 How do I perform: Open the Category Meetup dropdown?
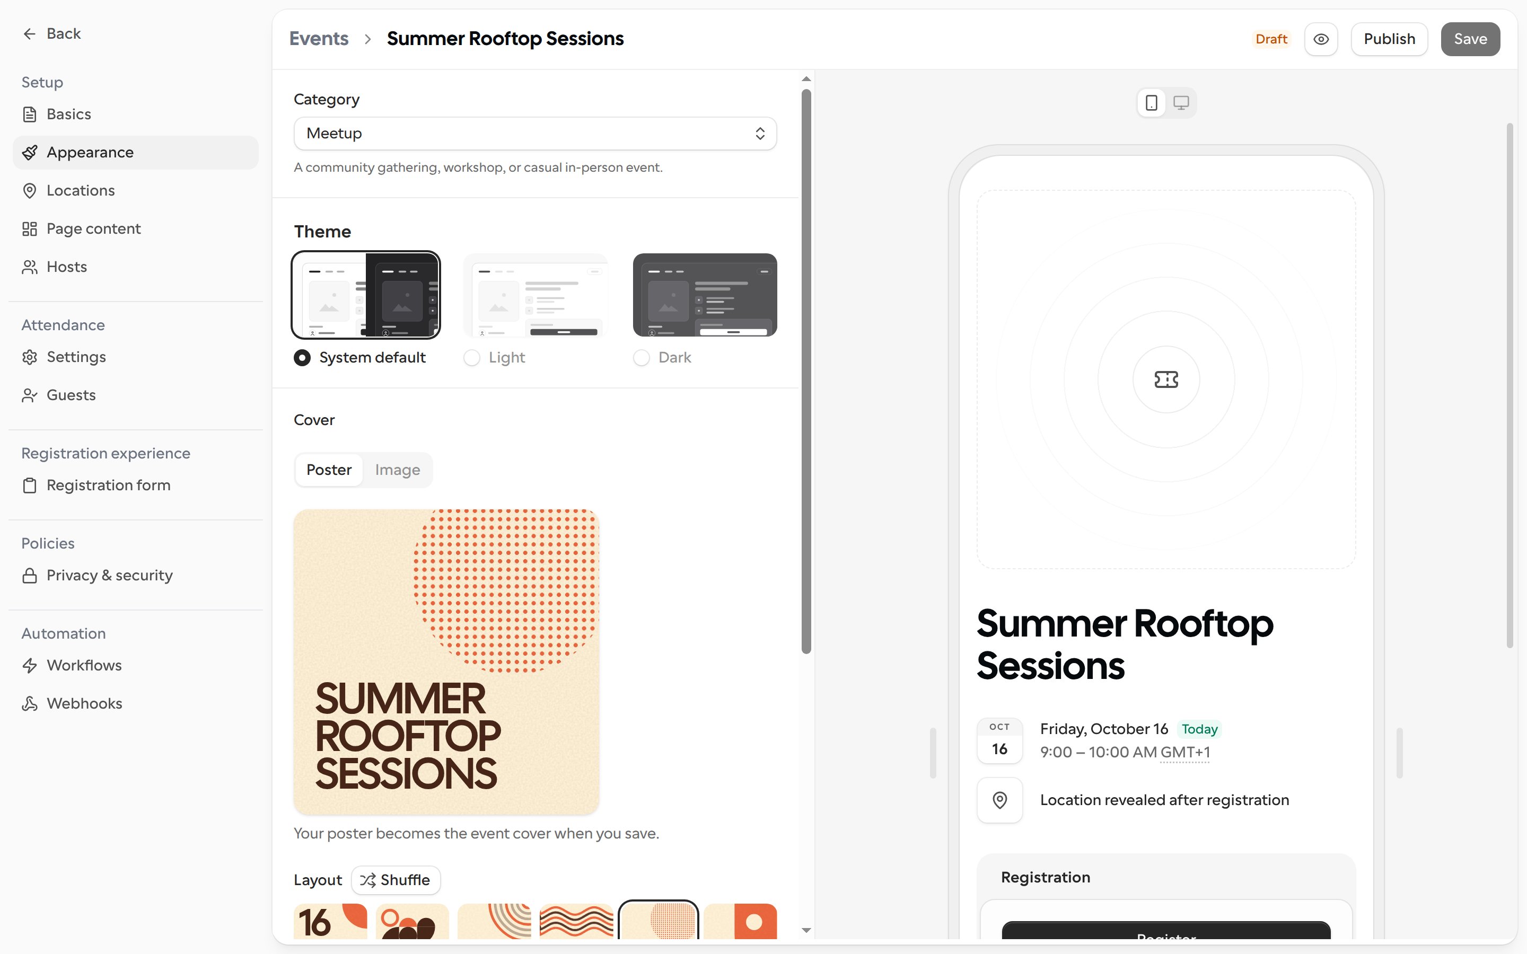(x=535, y=133)
